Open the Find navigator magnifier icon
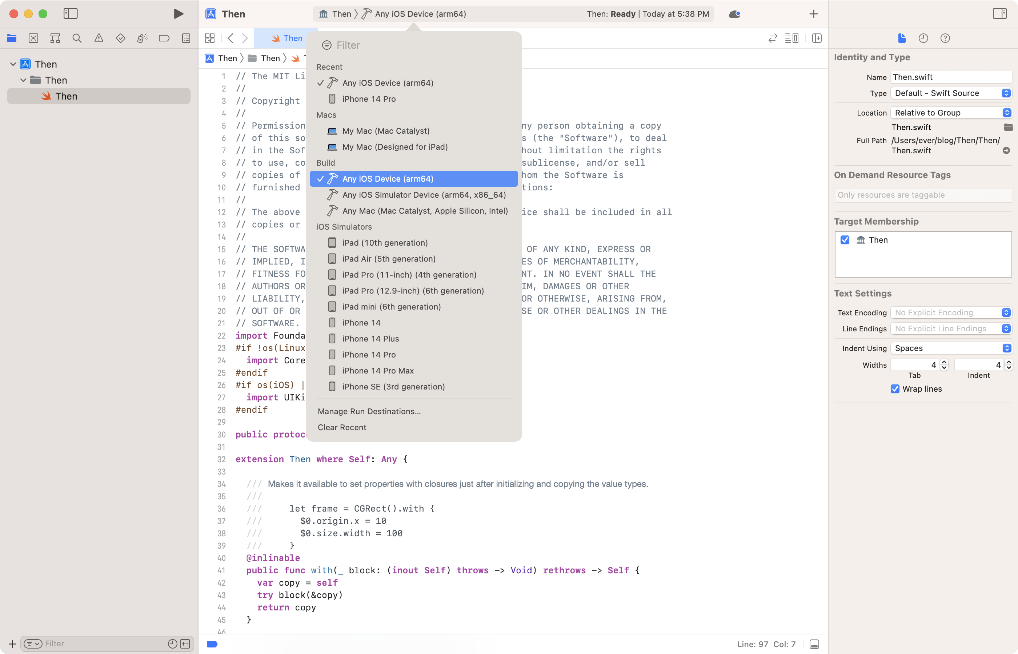The height and width of the screenshot is (654, 1018). (x=77, y=38)
